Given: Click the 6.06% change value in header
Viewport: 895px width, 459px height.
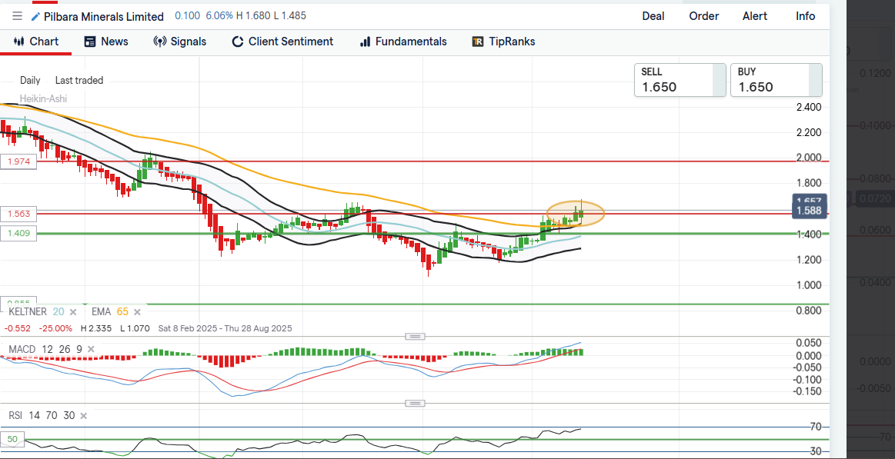Looking at the screenshot, I should [x=219, y=16].
